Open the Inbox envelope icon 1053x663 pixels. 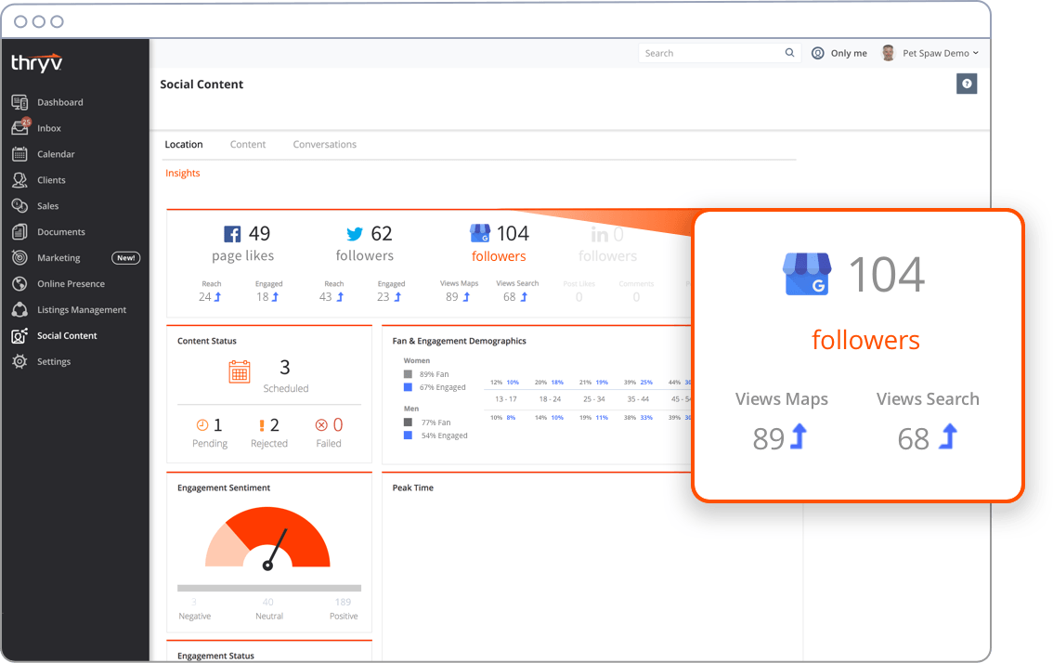(19, 127)
